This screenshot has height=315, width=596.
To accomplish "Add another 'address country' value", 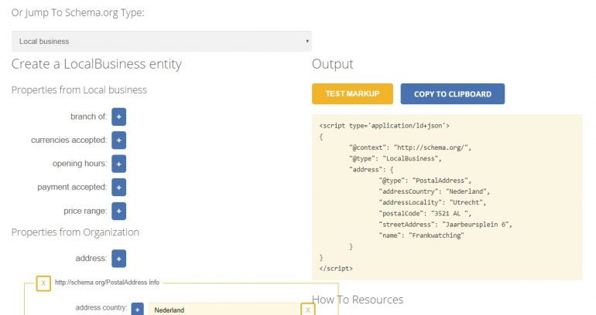I will (x=137, y=310).
